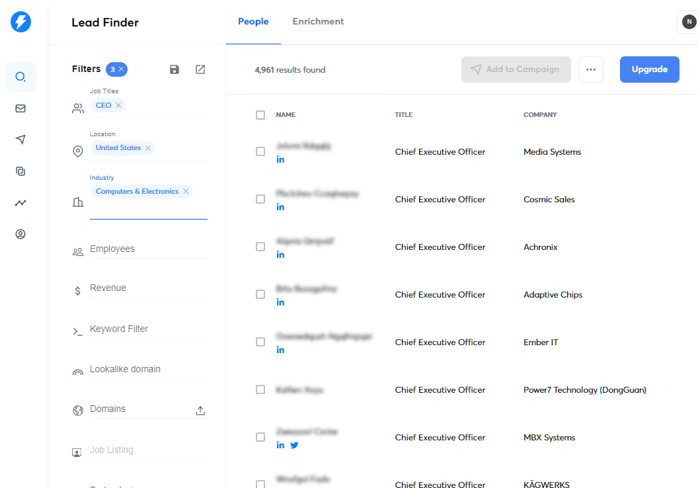
Task: Select the People tab
Action: [x=253, y=21]
